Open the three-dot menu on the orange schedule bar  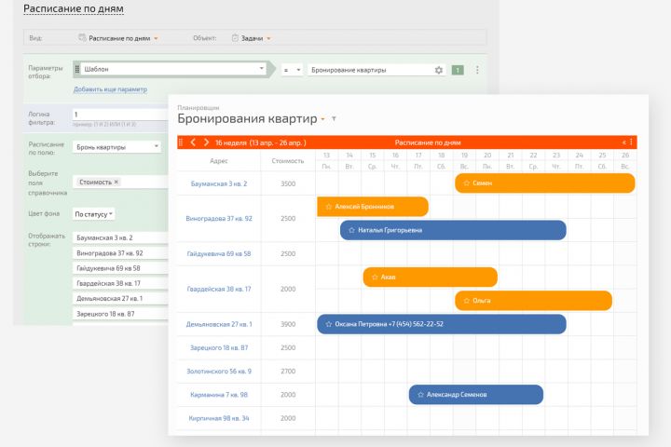coord(631,142)
